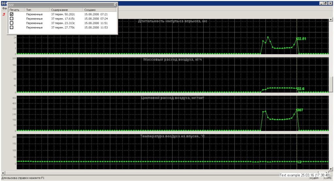Tick the print checkbox for 27.770c record
Viewport: 334px width, 181px height.
tap(12, 27)
